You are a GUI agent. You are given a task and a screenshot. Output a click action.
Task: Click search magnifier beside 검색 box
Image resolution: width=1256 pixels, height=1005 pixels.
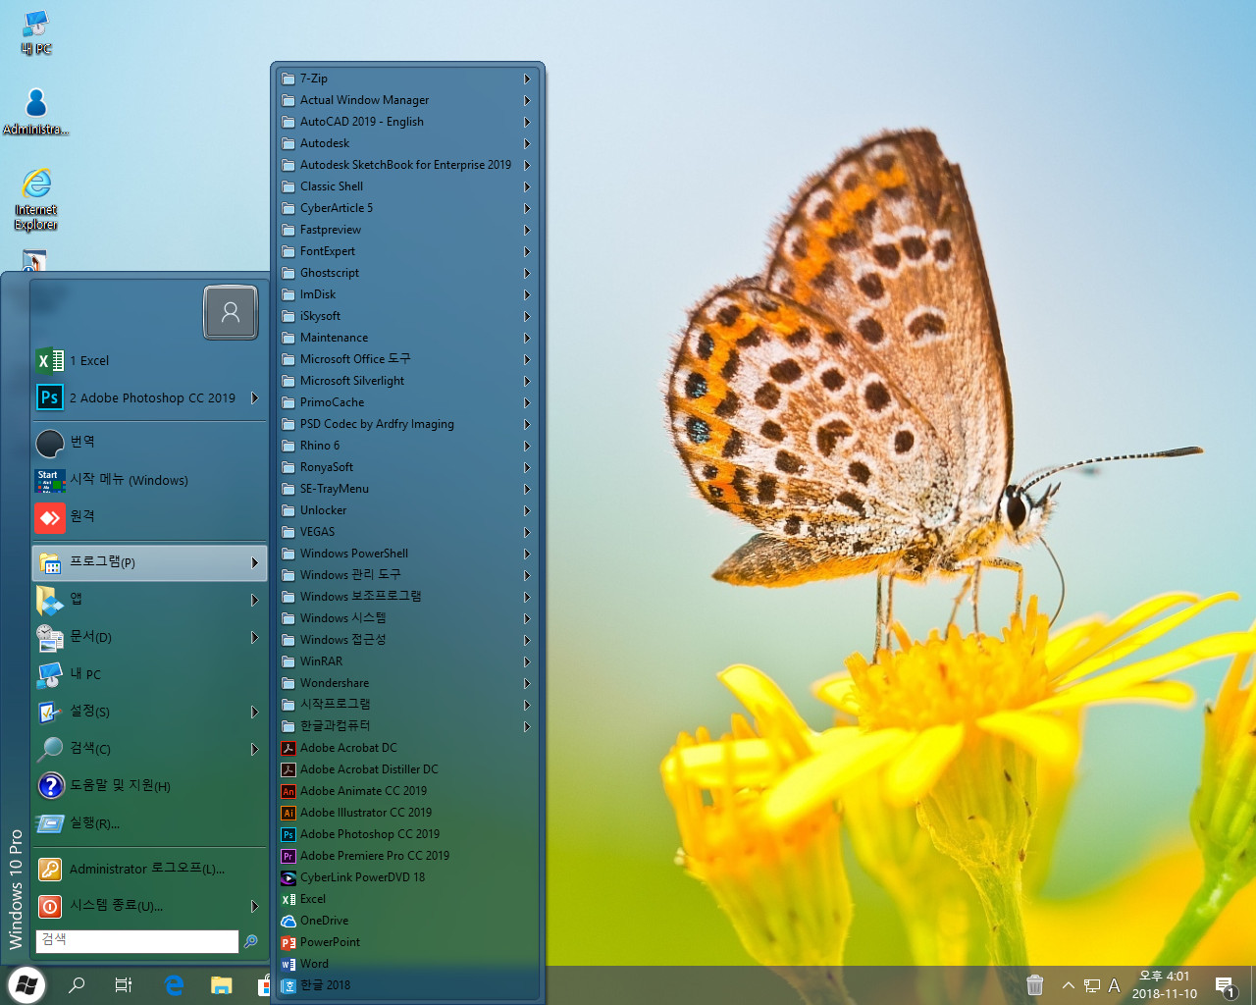click(251, 941)
